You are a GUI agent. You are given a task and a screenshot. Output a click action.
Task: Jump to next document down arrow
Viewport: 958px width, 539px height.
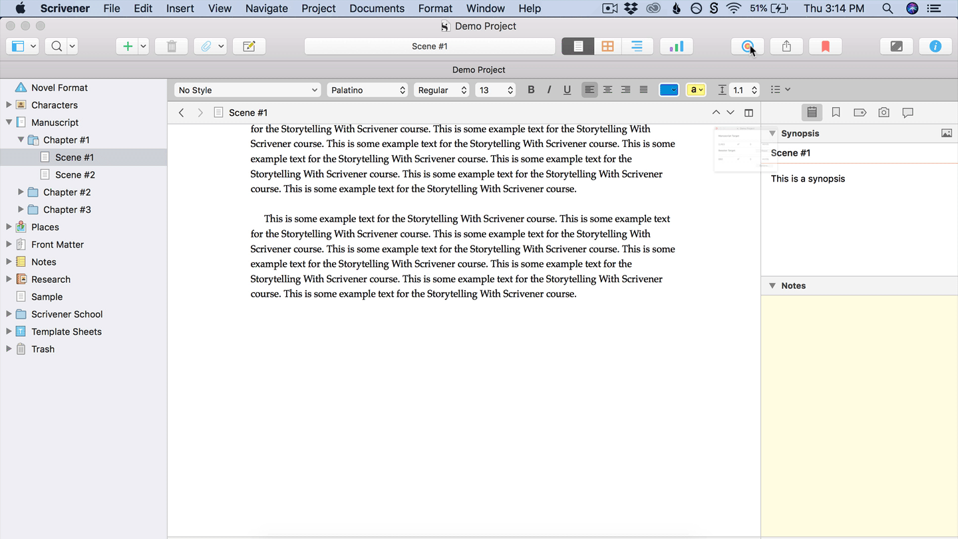tap(730, 112)
